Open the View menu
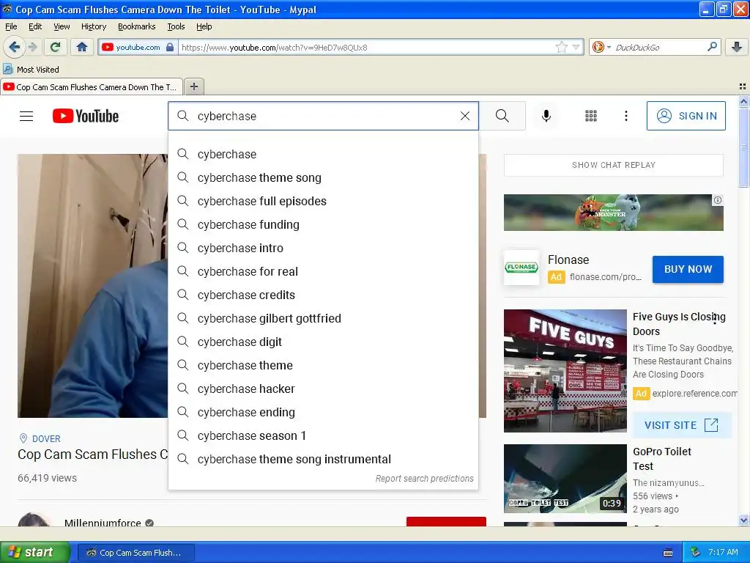Screen dimensions: 750x563 coord(62,26)
